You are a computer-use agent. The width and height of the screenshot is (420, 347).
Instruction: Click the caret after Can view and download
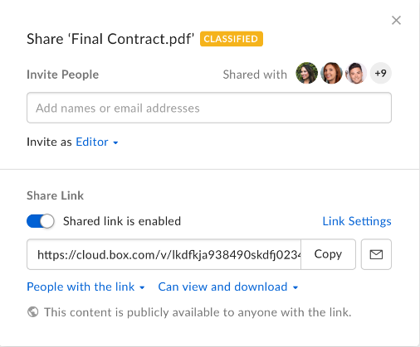coord(295,287)
